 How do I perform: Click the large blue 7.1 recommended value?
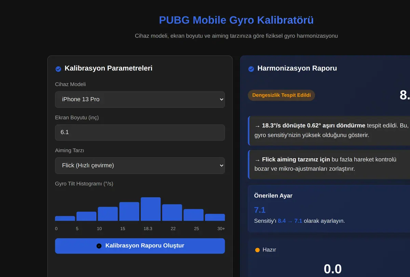coord(260,210)
